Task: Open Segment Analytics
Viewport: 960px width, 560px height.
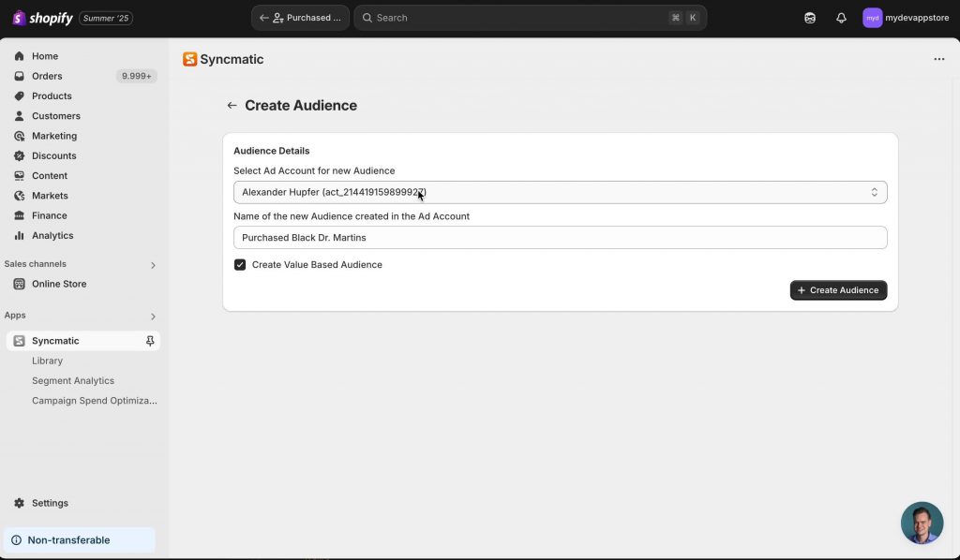Action: [x=73, y=380]
